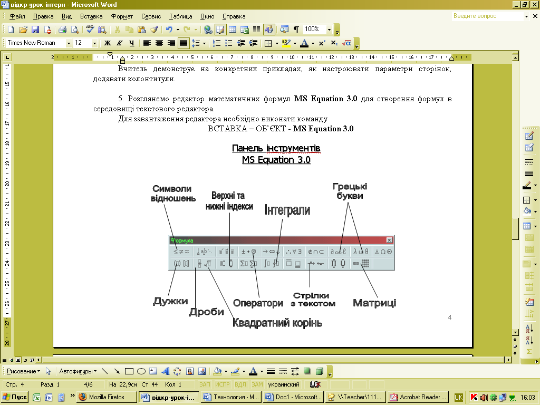
Task: Create a new blank document
Action: (x=11, y=30)
